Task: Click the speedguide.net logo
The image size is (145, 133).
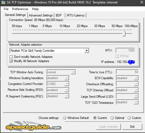Action: tap(33, 126)
